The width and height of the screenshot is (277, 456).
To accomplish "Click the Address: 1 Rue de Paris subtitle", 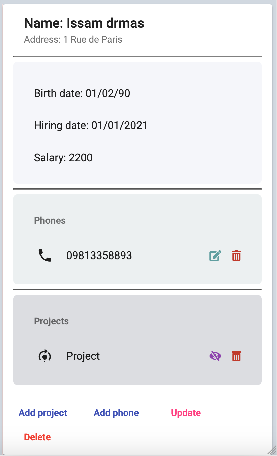I will coord(73,40).
